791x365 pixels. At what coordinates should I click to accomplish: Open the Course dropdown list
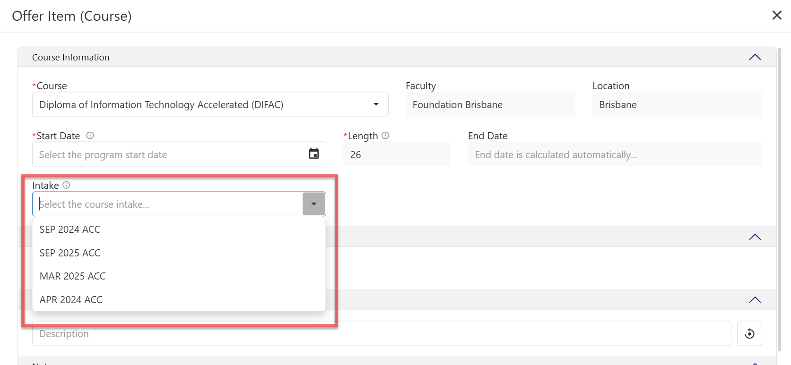click(x=376, y=104)
